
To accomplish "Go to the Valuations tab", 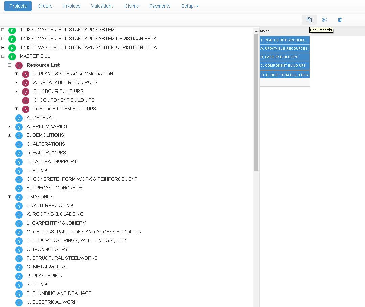I will point(102,6).
